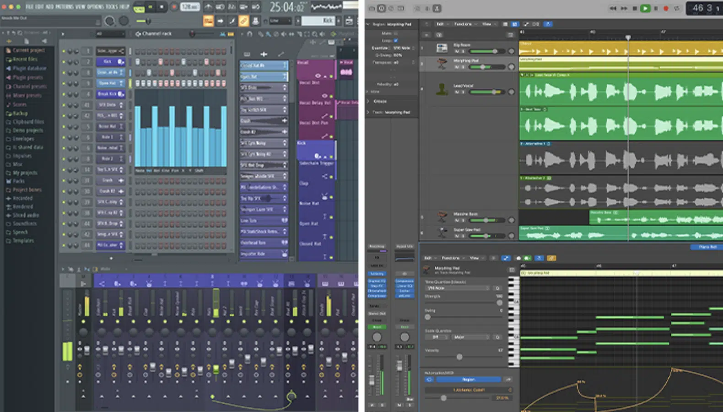The image size is (723, 412).
Task: Click the FL Studio tempo tapper metronome icon
Action: [208, 7]
